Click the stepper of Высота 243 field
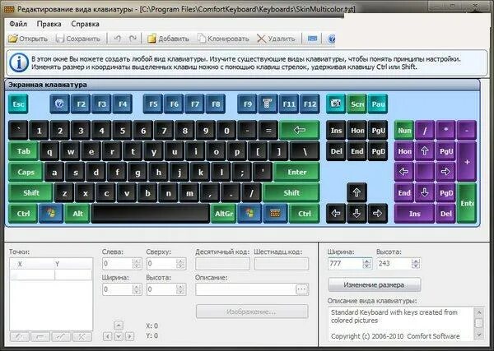 coord(416,264)
